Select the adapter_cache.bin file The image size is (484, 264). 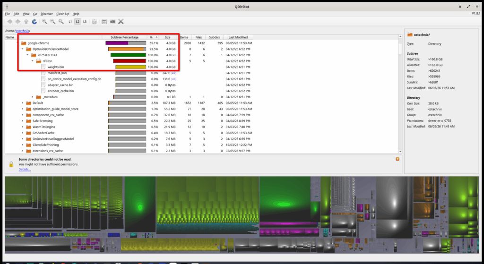point(60,85)
